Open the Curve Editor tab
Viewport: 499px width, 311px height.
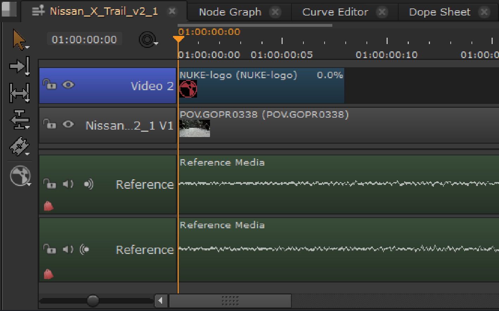point(335,12)
